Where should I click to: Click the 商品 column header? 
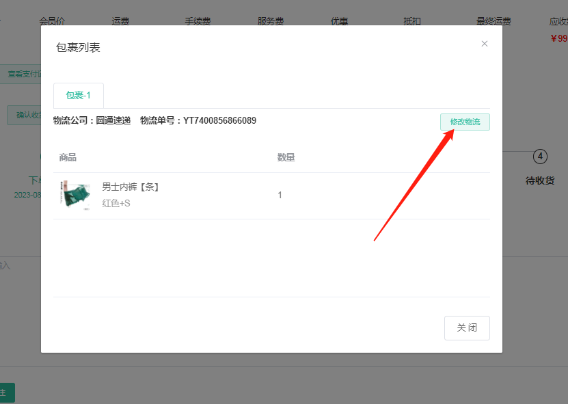tap(68, 157)
